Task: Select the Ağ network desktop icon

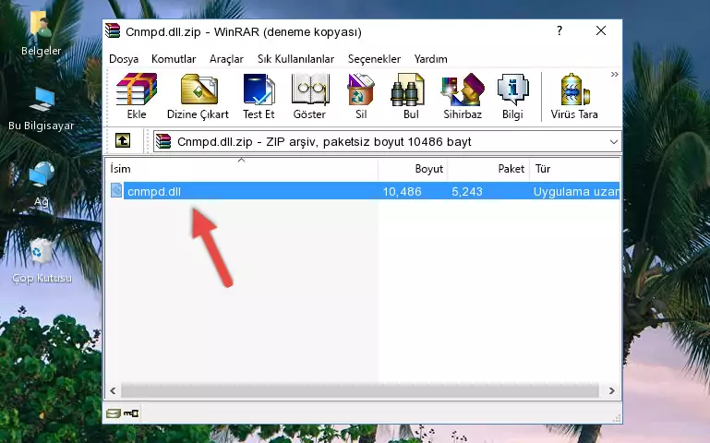Action: point(41,184)
